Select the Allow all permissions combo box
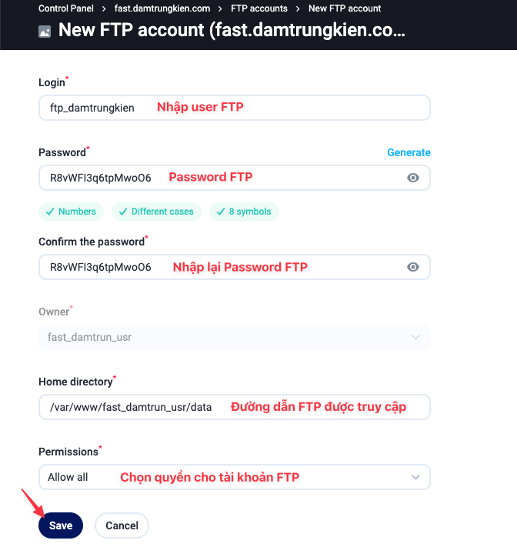 coord(235,477)
